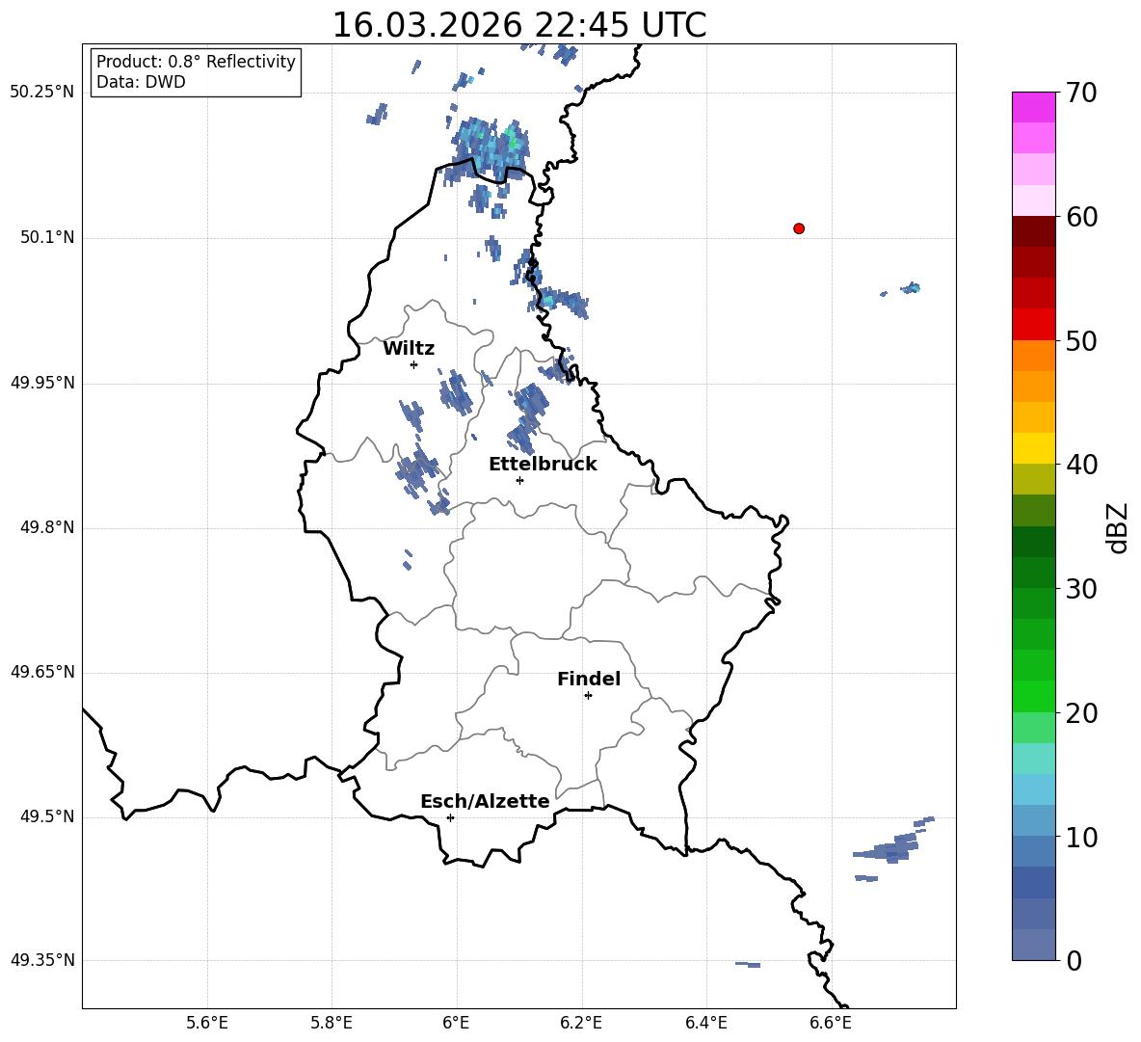
Task: Click the 6.2°E longitude label
Action: (581, 1023)
